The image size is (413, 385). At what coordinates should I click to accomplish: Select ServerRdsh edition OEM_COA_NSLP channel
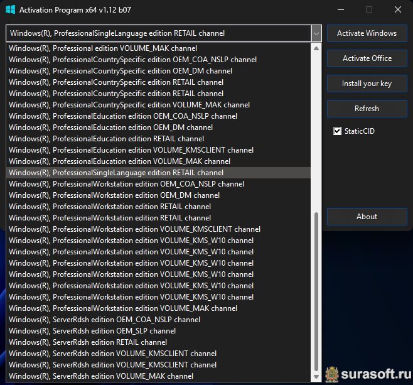(x=158, y=320)
